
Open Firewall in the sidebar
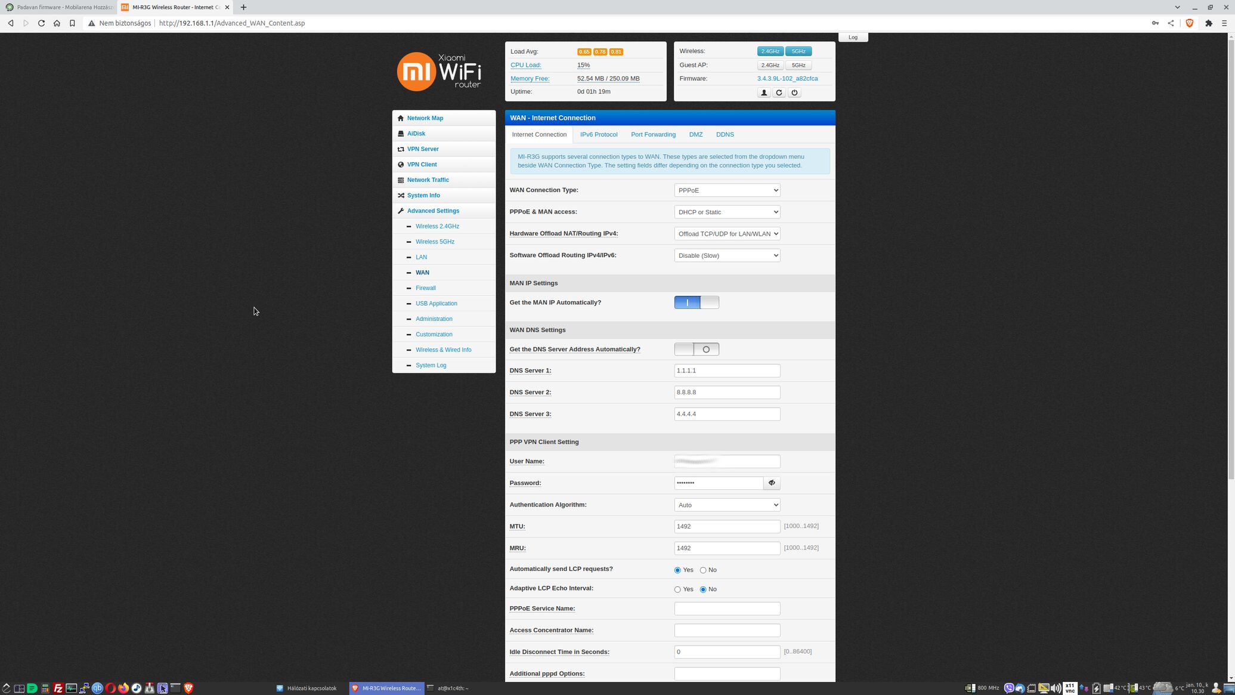point(425,288)
